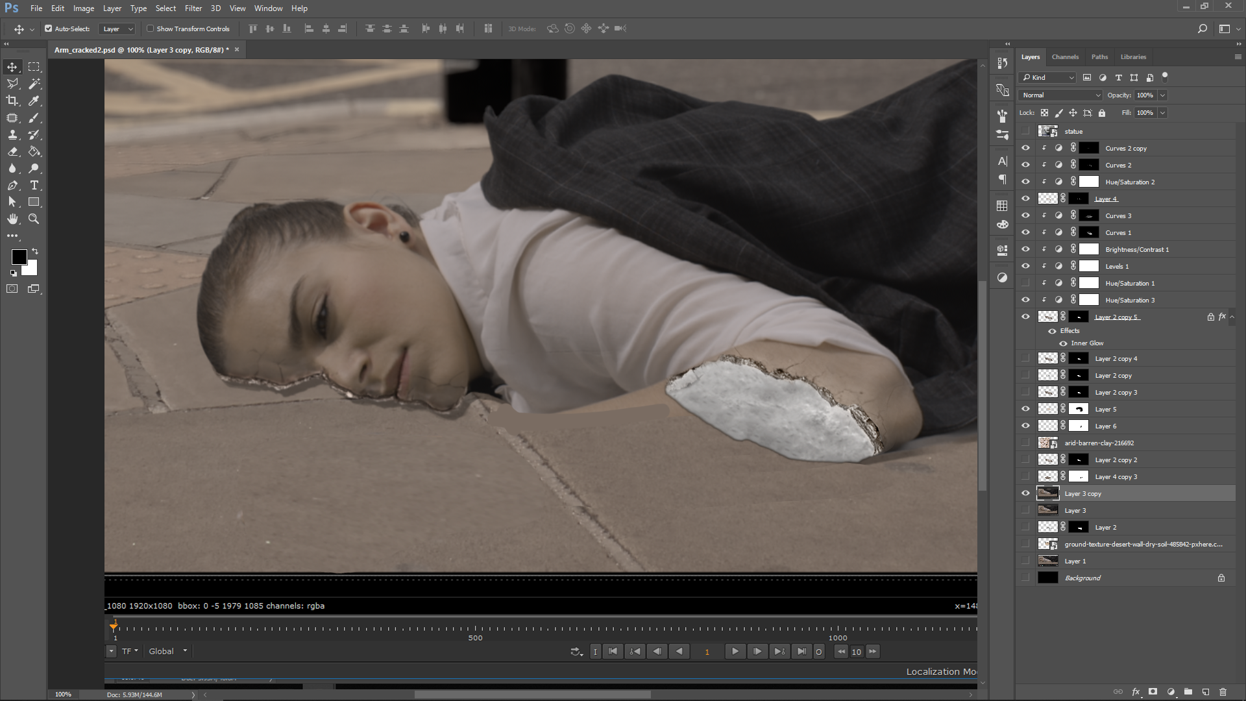Toggle the Auto-Select checkbox
The image size is (1246, 701).
[x=49, y=29]
